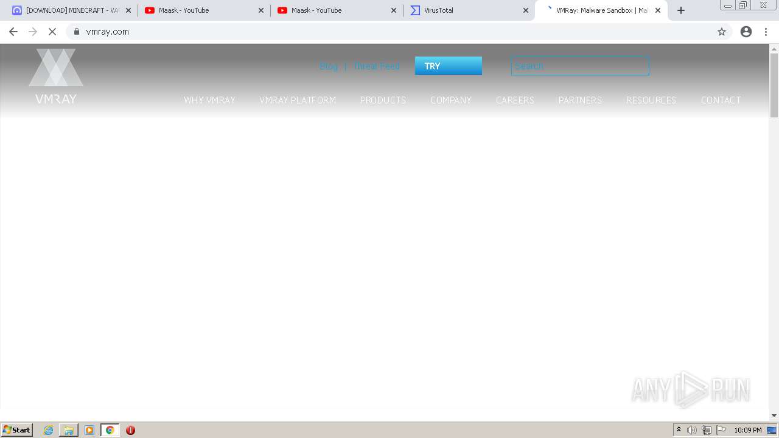The image size is (779, 438).
Task: Close the VirusTotal tab
Action: pyautogui.click(x=526, y=10)
